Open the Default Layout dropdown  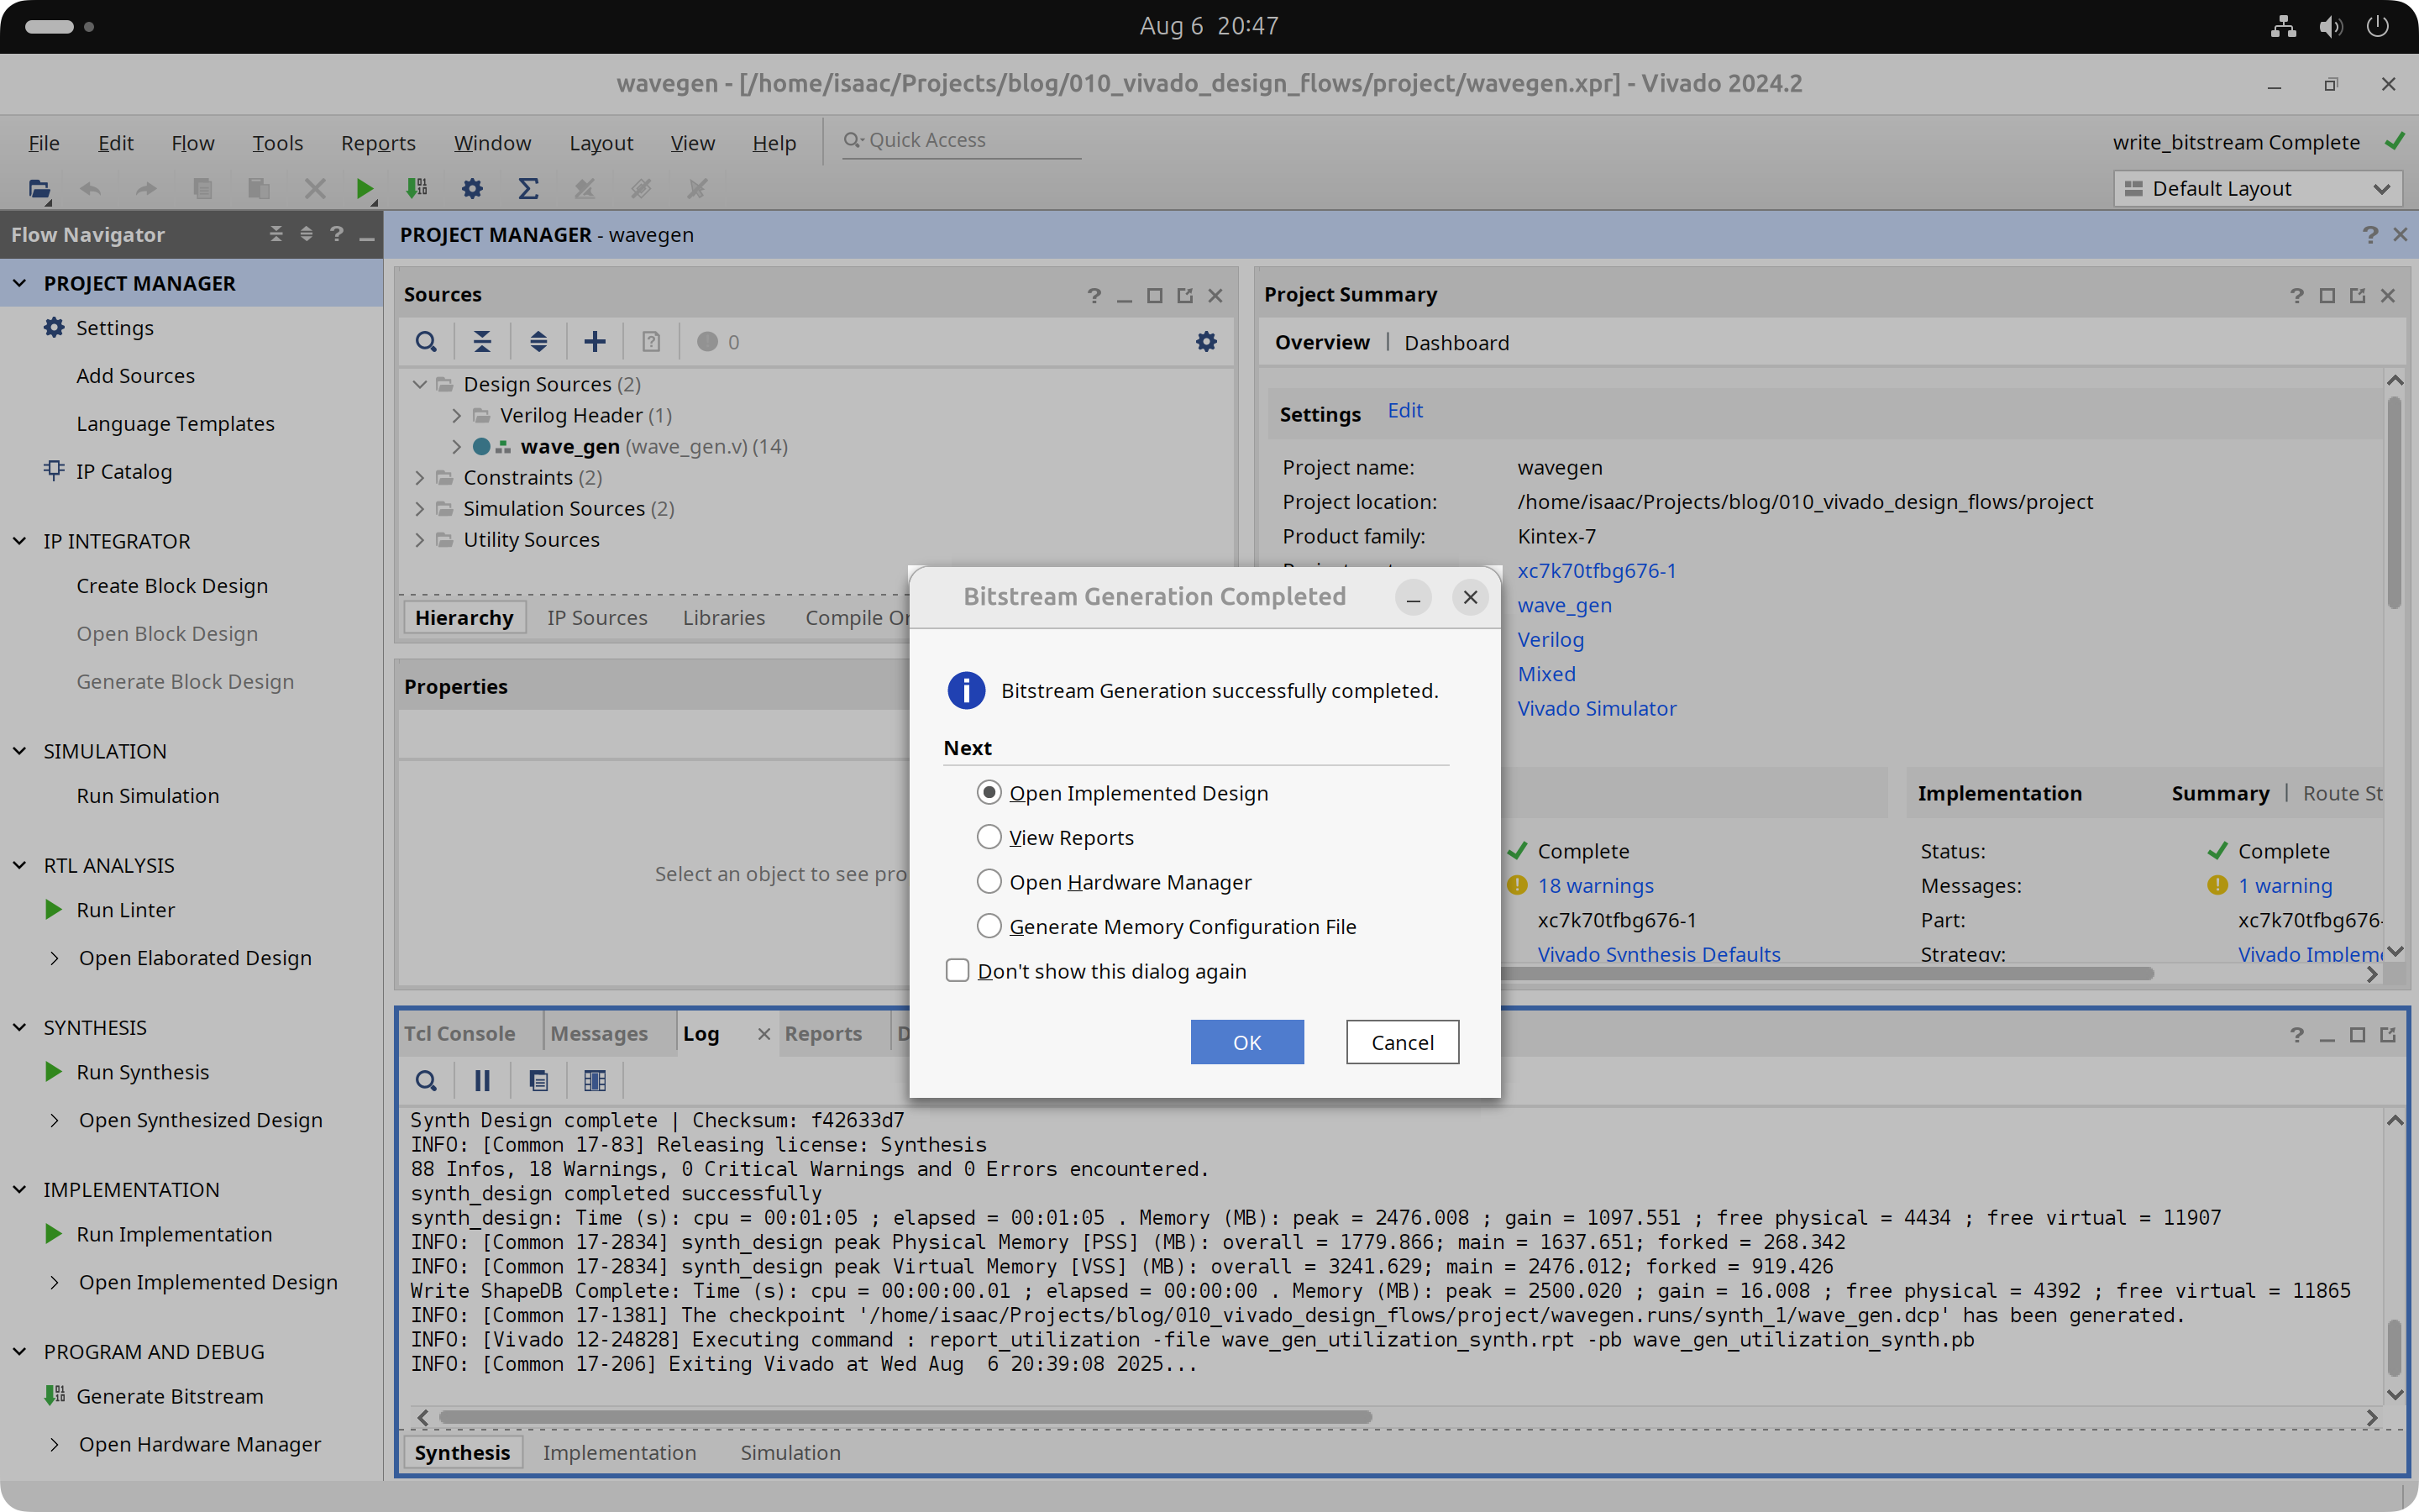coord(2257,188)
